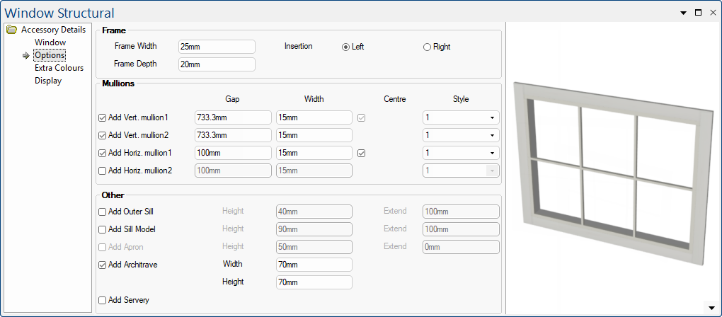The image size is (722, 317).
Task: Select the Window tree item
Action: (50, 42)
